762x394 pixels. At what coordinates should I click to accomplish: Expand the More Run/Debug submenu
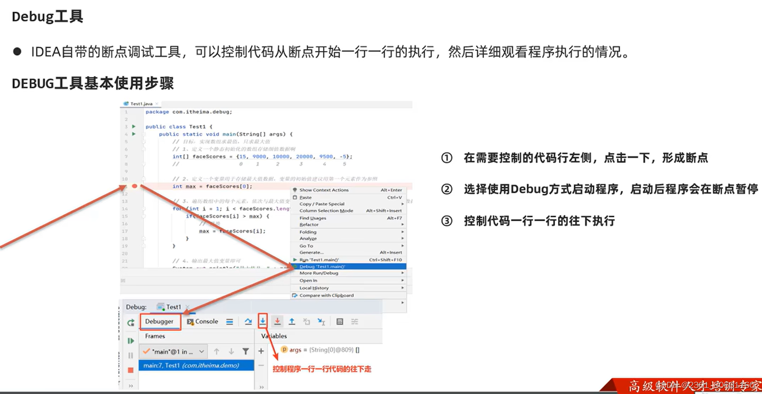(349, 273)
